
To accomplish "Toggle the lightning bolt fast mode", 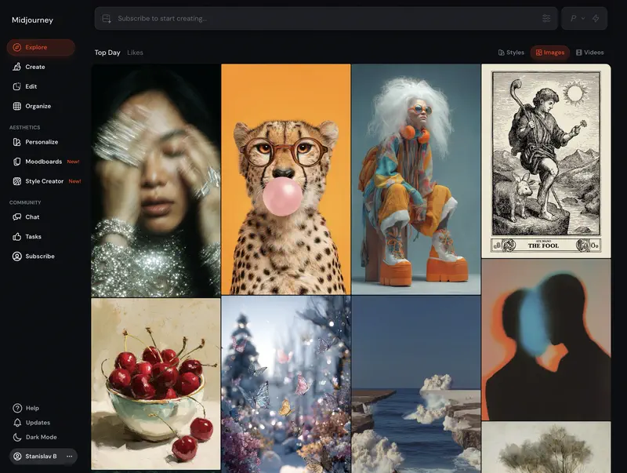I will pos(596,18).
